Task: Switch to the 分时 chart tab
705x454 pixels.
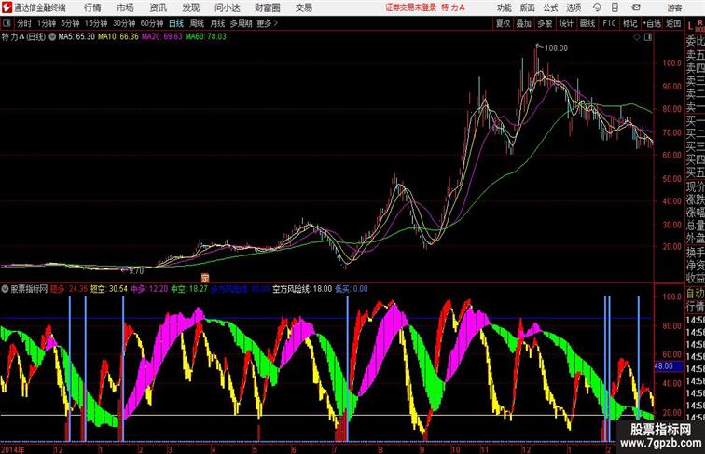Action: pyautogui.click(x=24, y=23)
